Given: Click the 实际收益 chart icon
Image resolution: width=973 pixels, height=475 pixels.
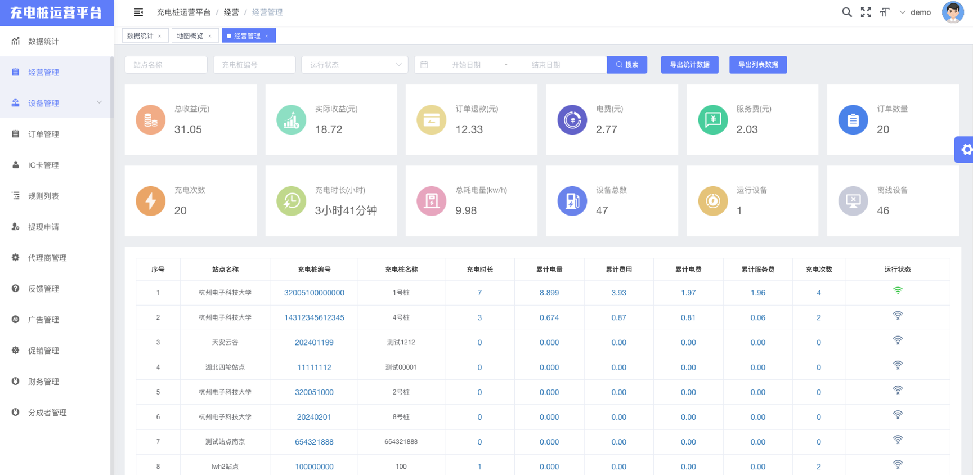Looking at the screenshot, I should coord(292,120).
